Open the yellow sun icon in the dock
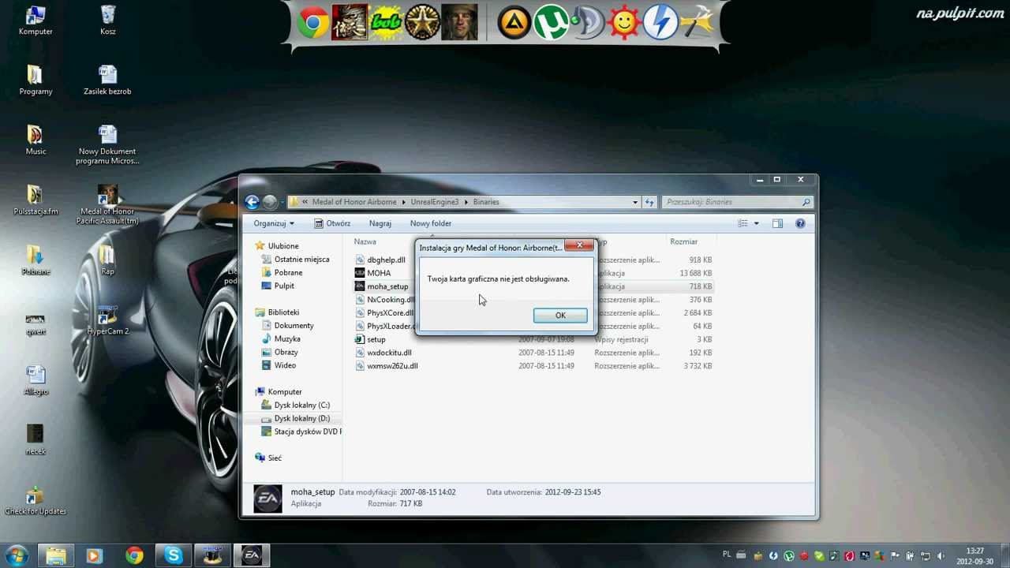Image resolution: width=1010 pixels, height=568 pixels. click(x=624, y=23)
